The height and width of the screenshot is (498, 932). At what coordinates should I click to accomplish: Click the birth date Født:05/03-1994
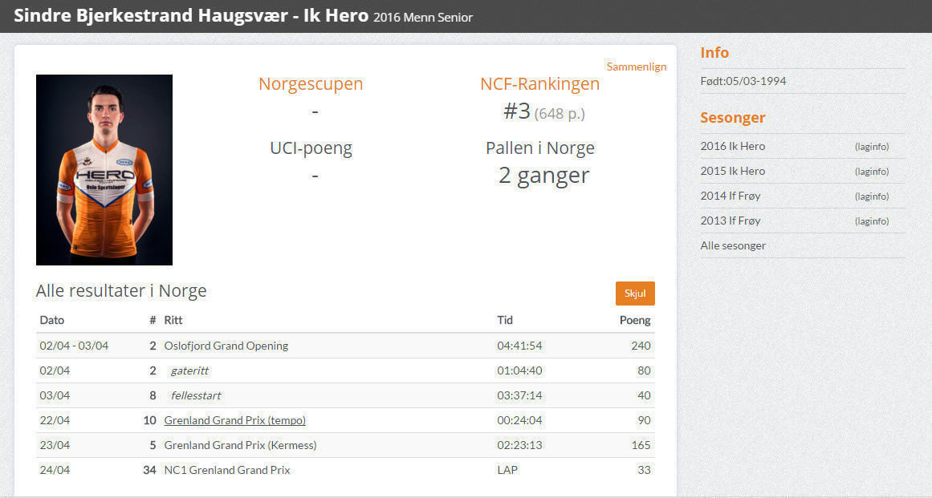(x=743, y=81)
